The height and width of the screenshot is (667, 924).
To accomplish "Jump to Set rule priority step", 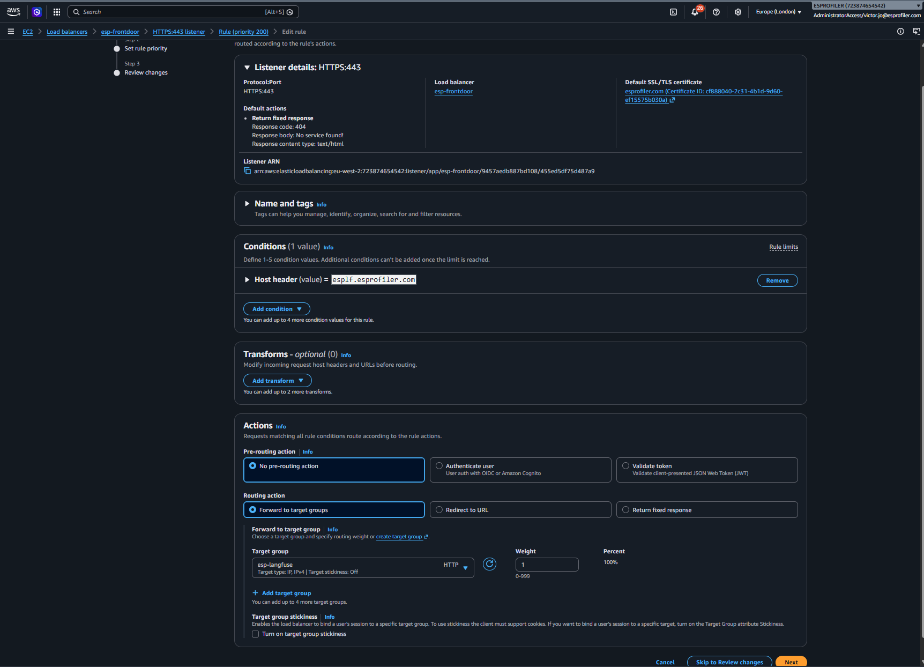I will (146, 49).
